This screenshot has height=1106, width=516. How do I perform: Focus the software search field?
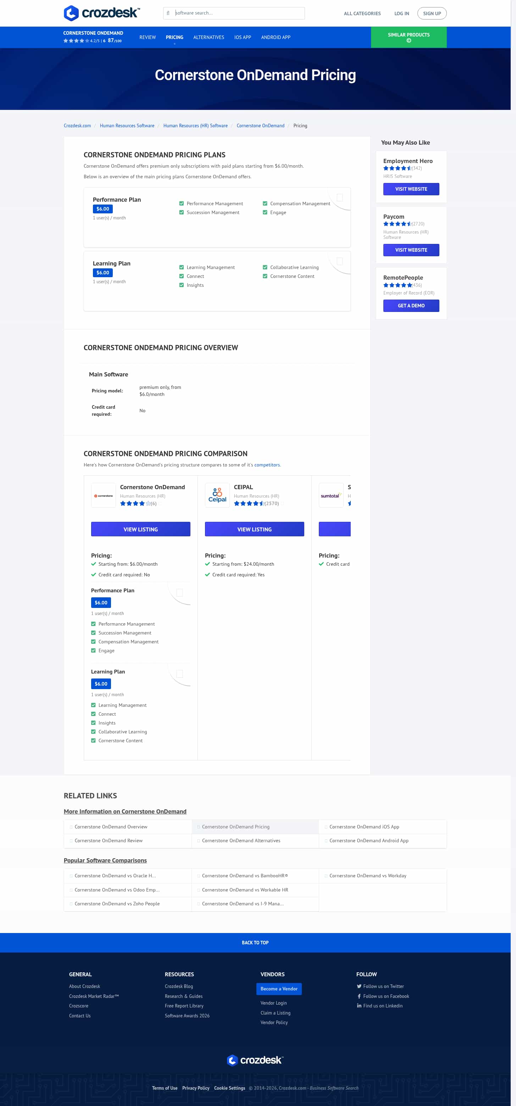tap(234, 13)
